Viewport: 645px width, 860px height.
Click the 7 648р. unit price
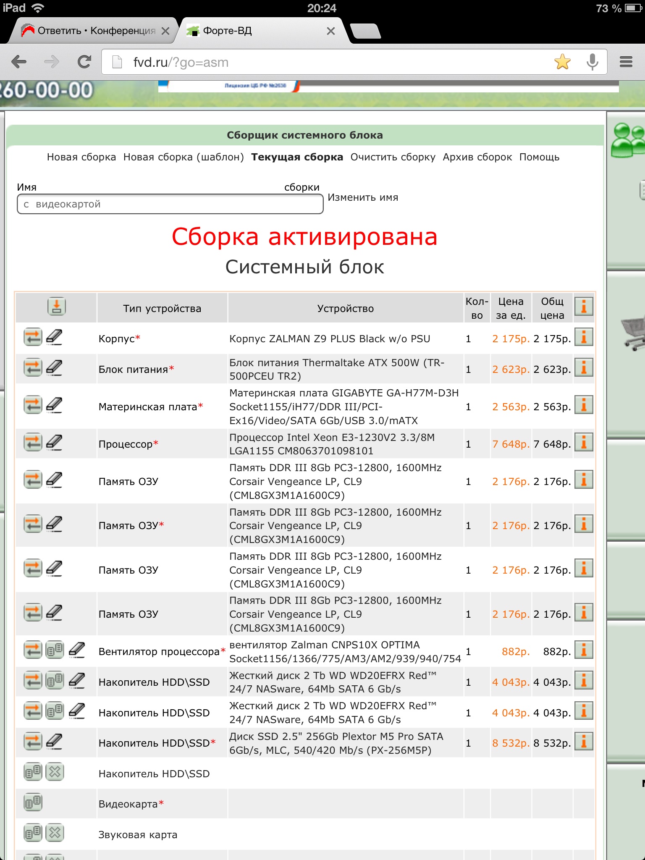click(511, 444)
